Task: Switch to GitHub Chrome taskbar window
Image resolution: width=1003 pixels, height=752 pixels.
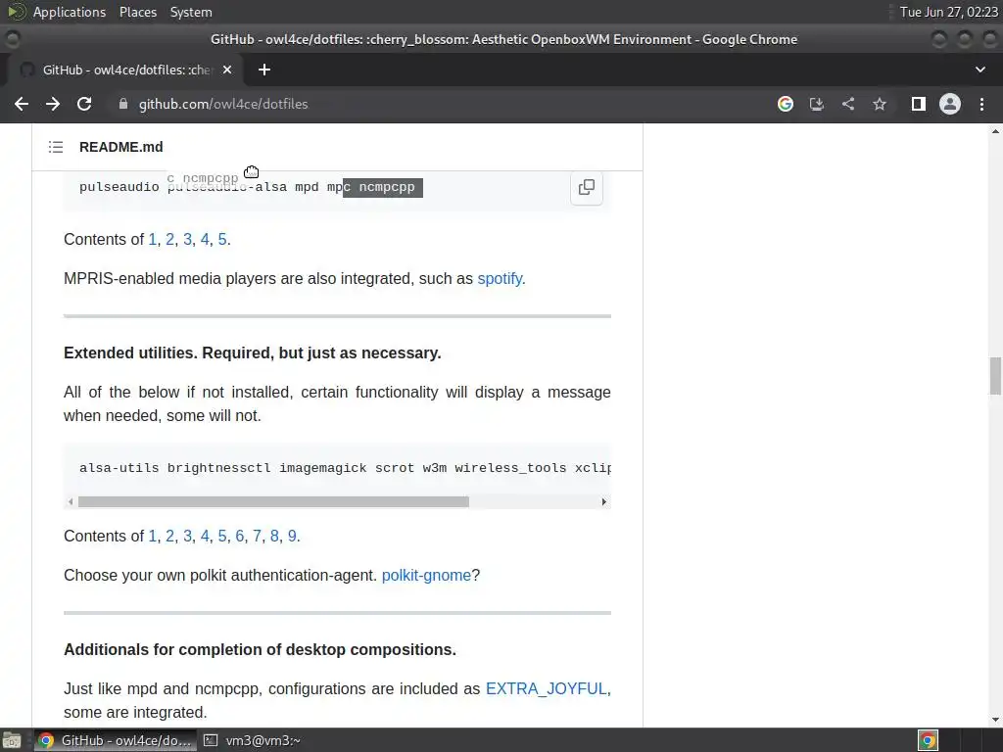Action: point(116,740)
